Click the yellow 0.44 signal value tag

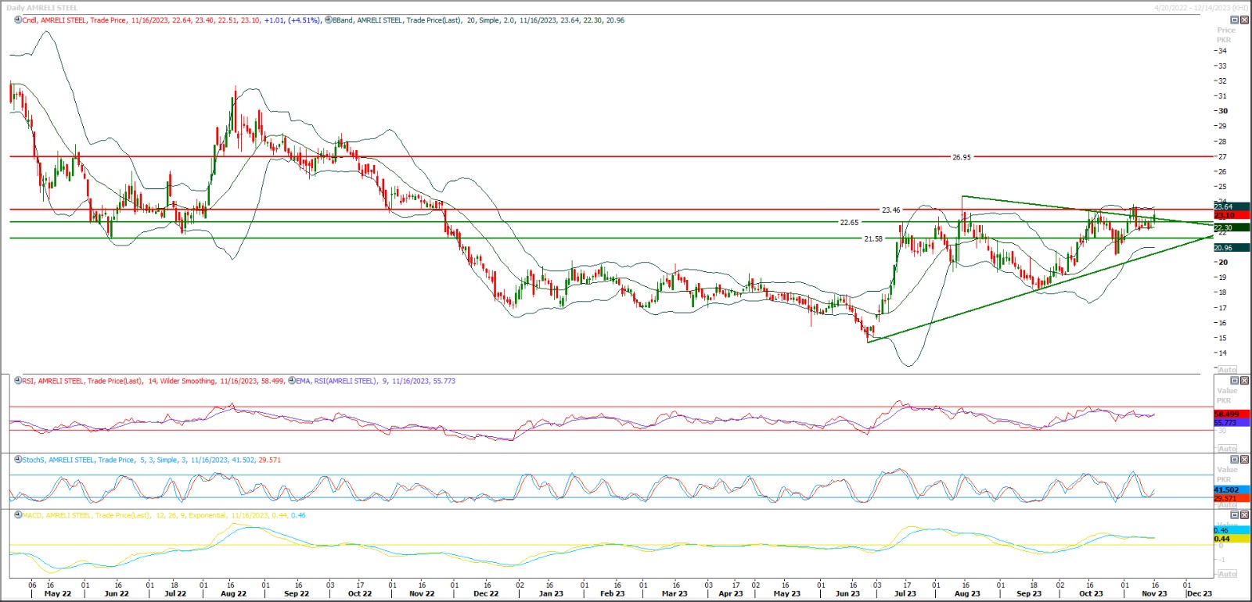click(x=1232, y=539)
